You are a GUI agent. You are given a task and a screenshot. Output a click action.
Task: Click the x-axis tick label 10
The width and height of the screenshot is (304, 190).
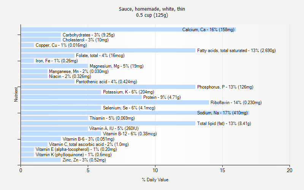pos(155,170)
